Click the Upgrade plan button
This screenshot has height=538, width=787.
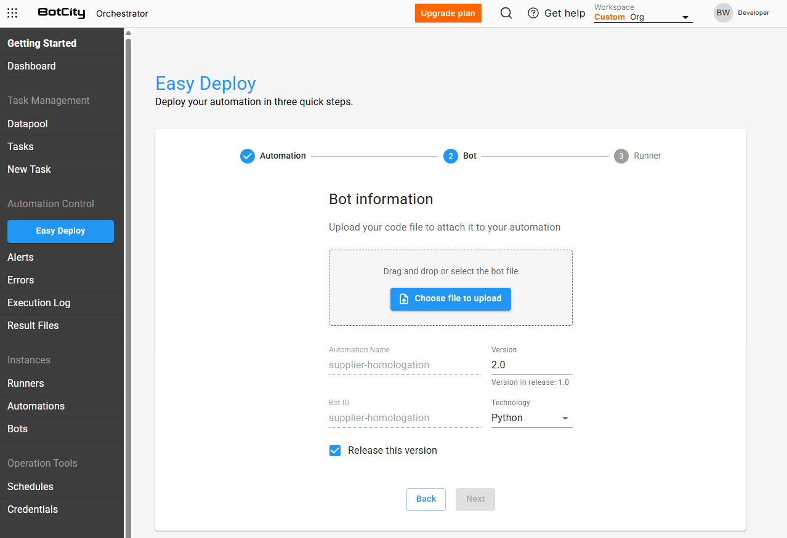(448, 14)
